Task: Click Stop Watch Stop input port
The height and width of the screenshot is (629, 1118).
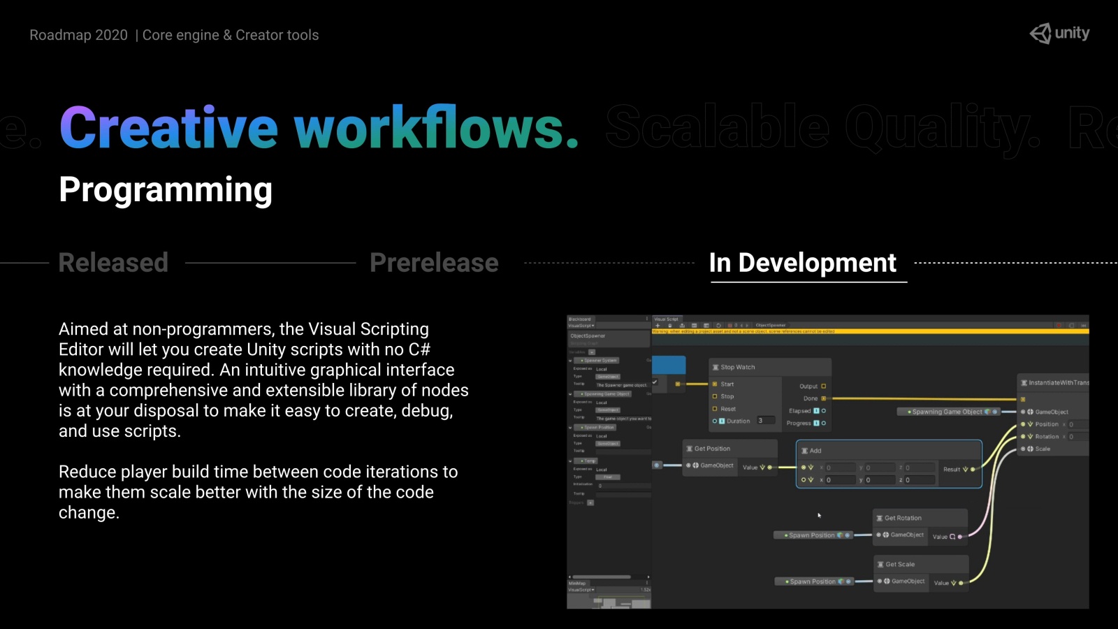Action: tap(715, 396)
